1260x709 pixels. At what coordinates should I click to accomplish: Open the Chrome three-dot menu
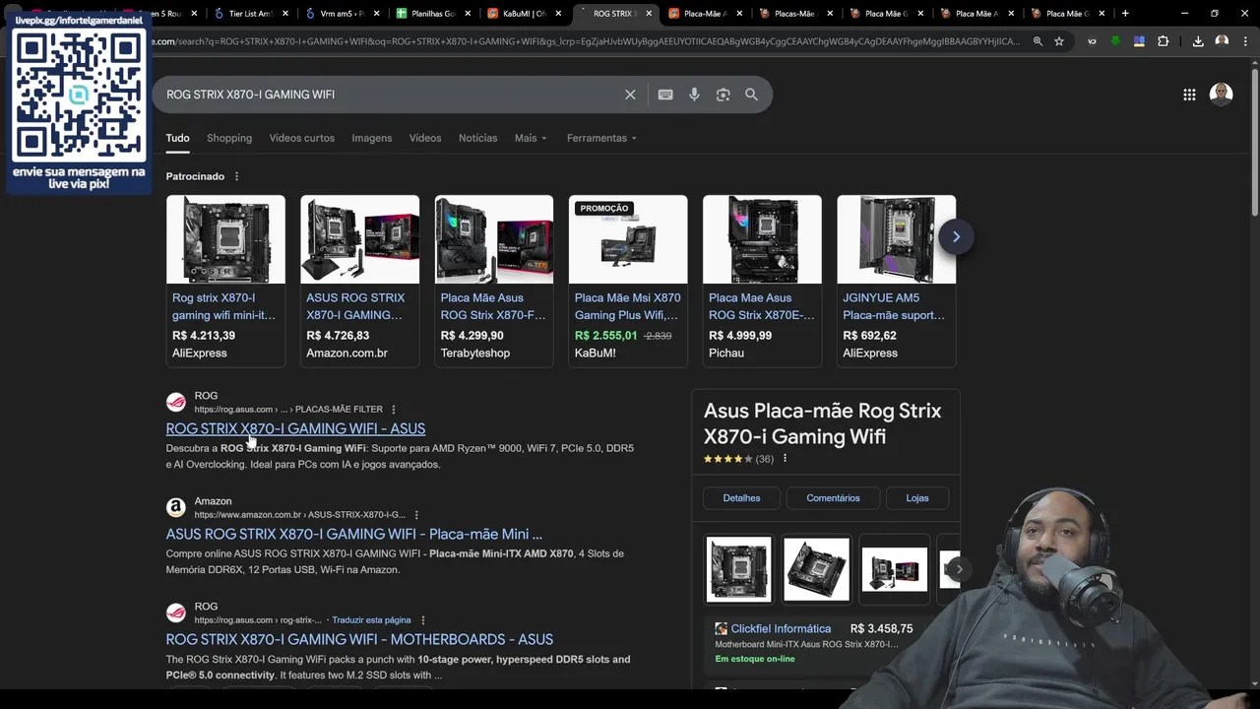tap(1245, 41)
